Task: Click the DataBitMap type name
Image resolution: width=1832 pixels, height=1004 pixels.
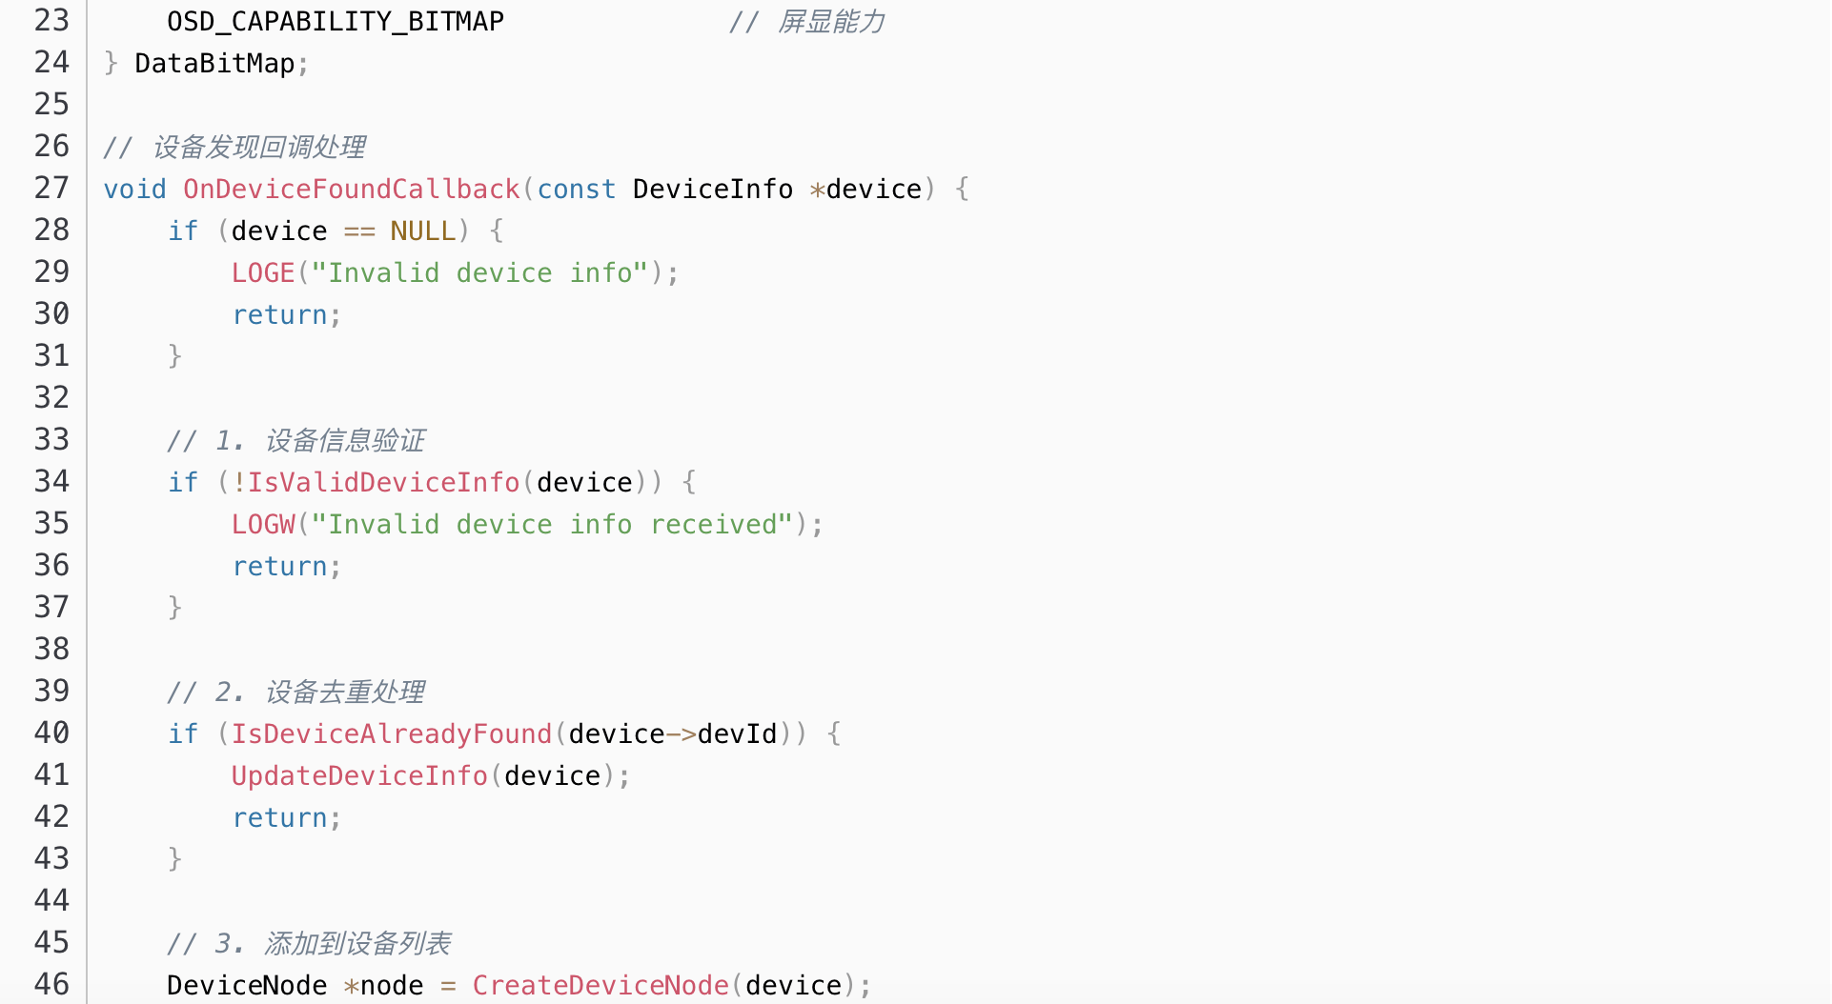Action: (x=214, y=63)
